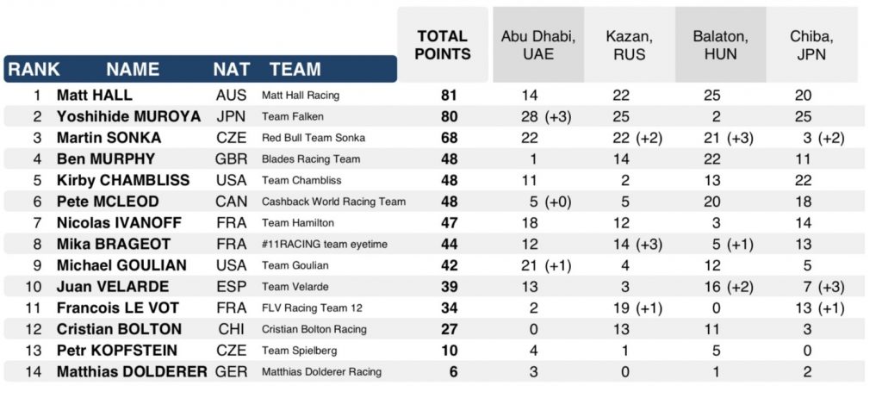Select Yoshihide MUROYA in the name column
The width and height of the screenshot is (882, 404).
[128, 117]
